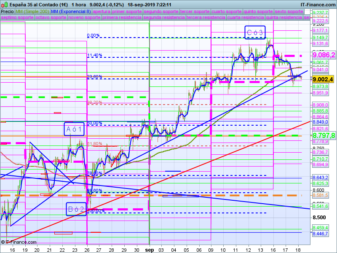The height and width of the screenshot is (253, 337).
Task: Select the quinta resistencia legend item
Action: point(284,18)
